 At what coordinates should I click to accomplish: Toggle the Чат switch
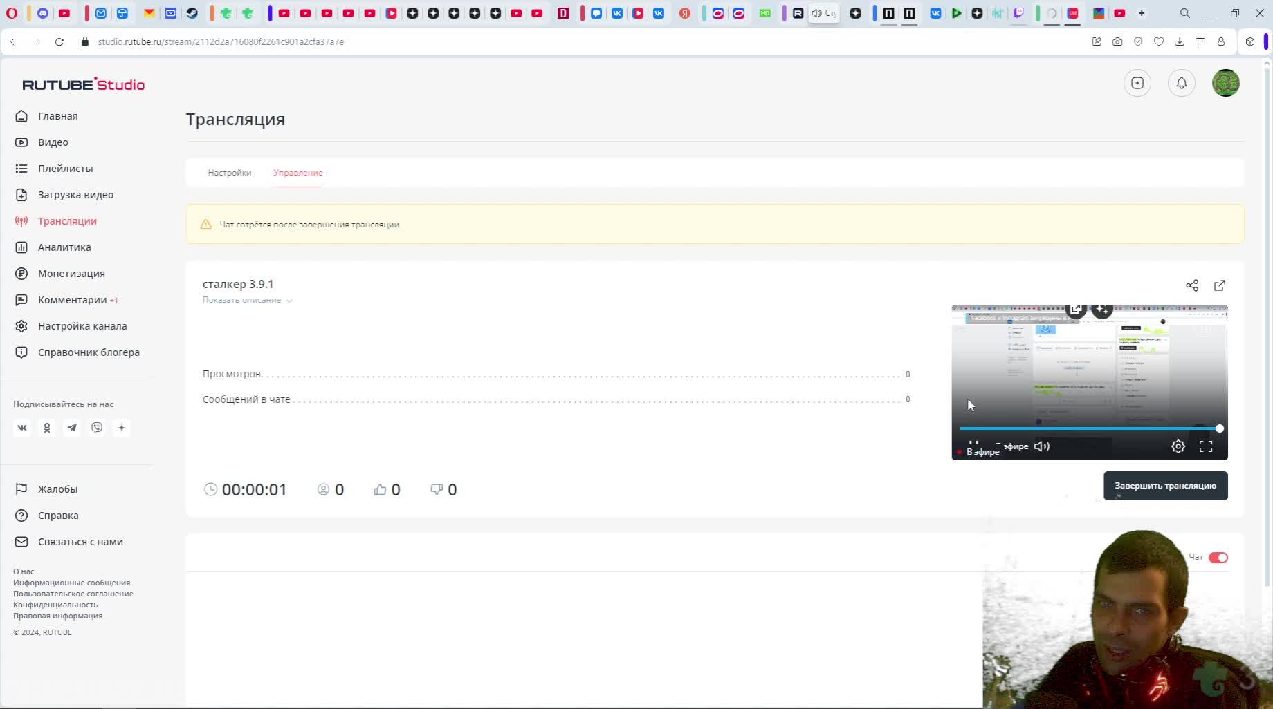[x=1218, y=558]
